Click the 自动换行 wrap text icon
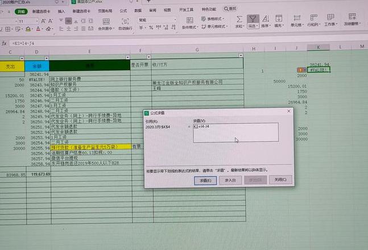Image resolution: width=368 pixels, height=250 pixels. tap(125, 22)
